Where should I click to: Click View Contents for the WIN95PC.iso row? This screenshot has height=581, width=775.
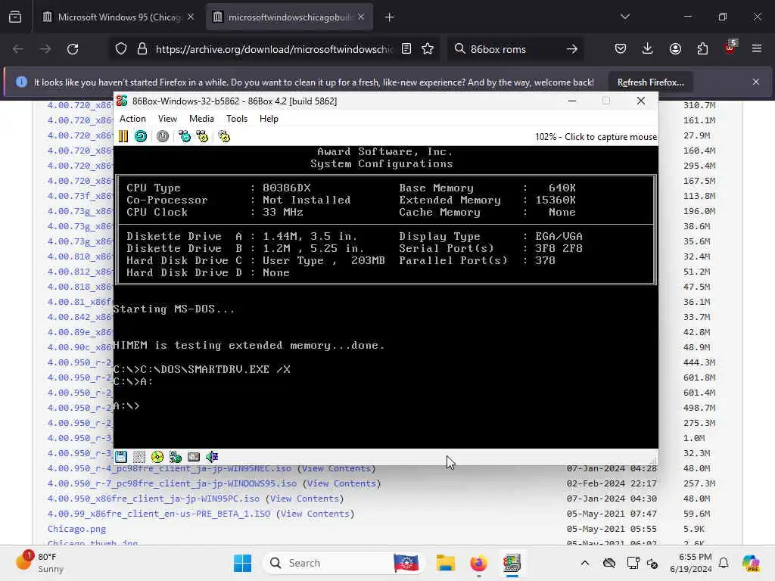[304, 499]
